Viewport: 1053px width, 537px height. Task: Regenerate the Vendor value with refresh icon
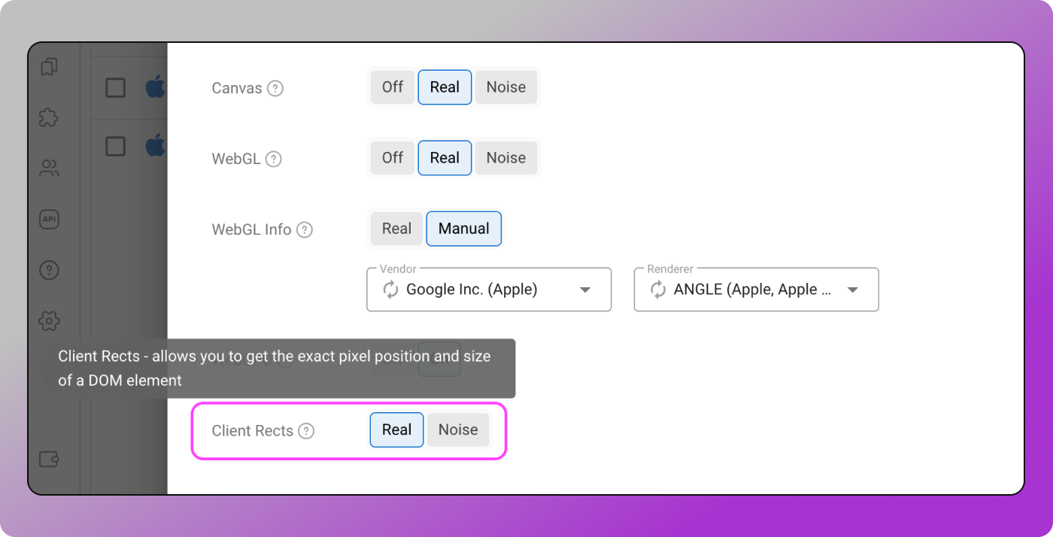coord(391,290)
